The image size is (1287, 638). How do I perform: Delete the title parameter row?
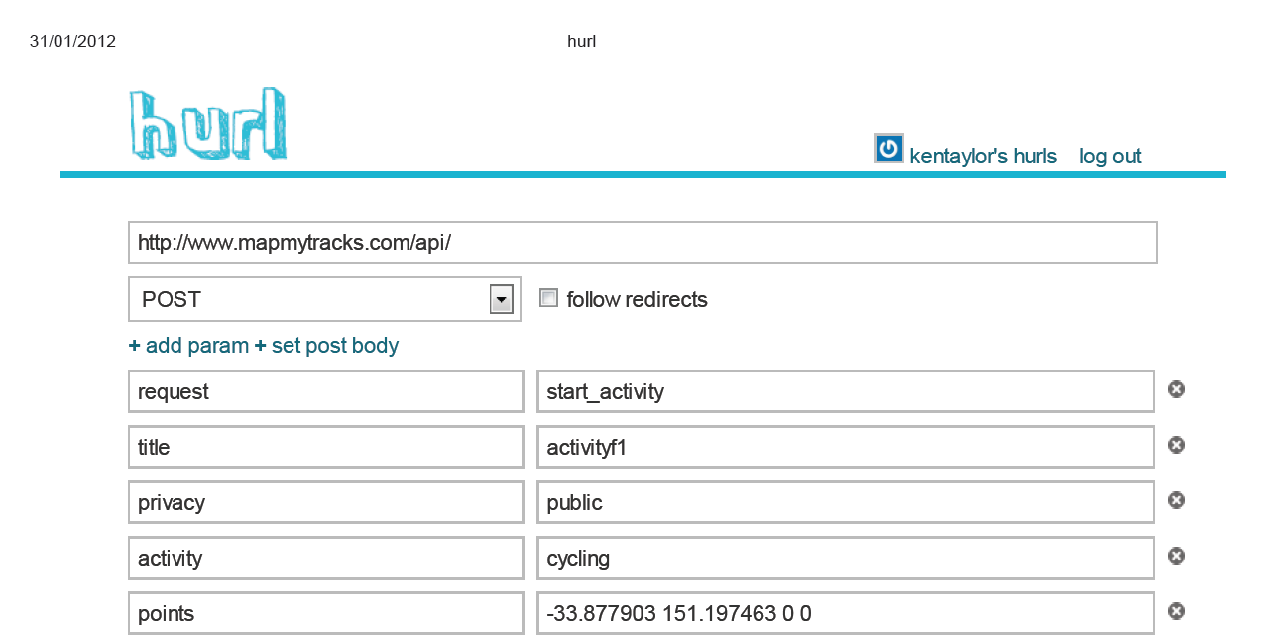[1176, 446]
